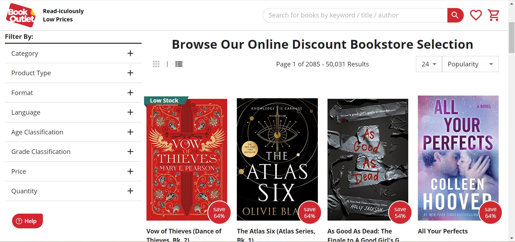Image resolution: width=515 pixels, height=242 pixels.
Task: Expand the Price filter
Action: click(130, 171)
